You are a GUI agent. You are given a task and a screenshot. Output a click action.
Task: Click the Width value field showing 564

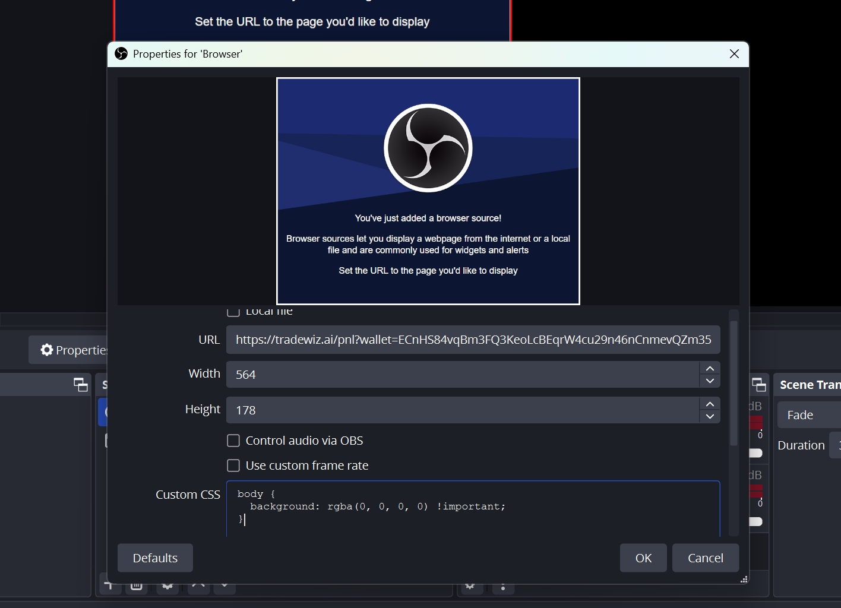pos(463,375)
